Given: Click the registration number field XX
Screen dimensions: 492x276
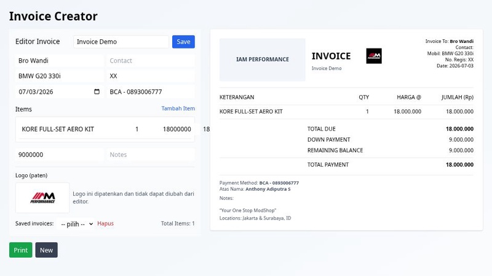Looking at the screenshot, I should click(151, 76).
